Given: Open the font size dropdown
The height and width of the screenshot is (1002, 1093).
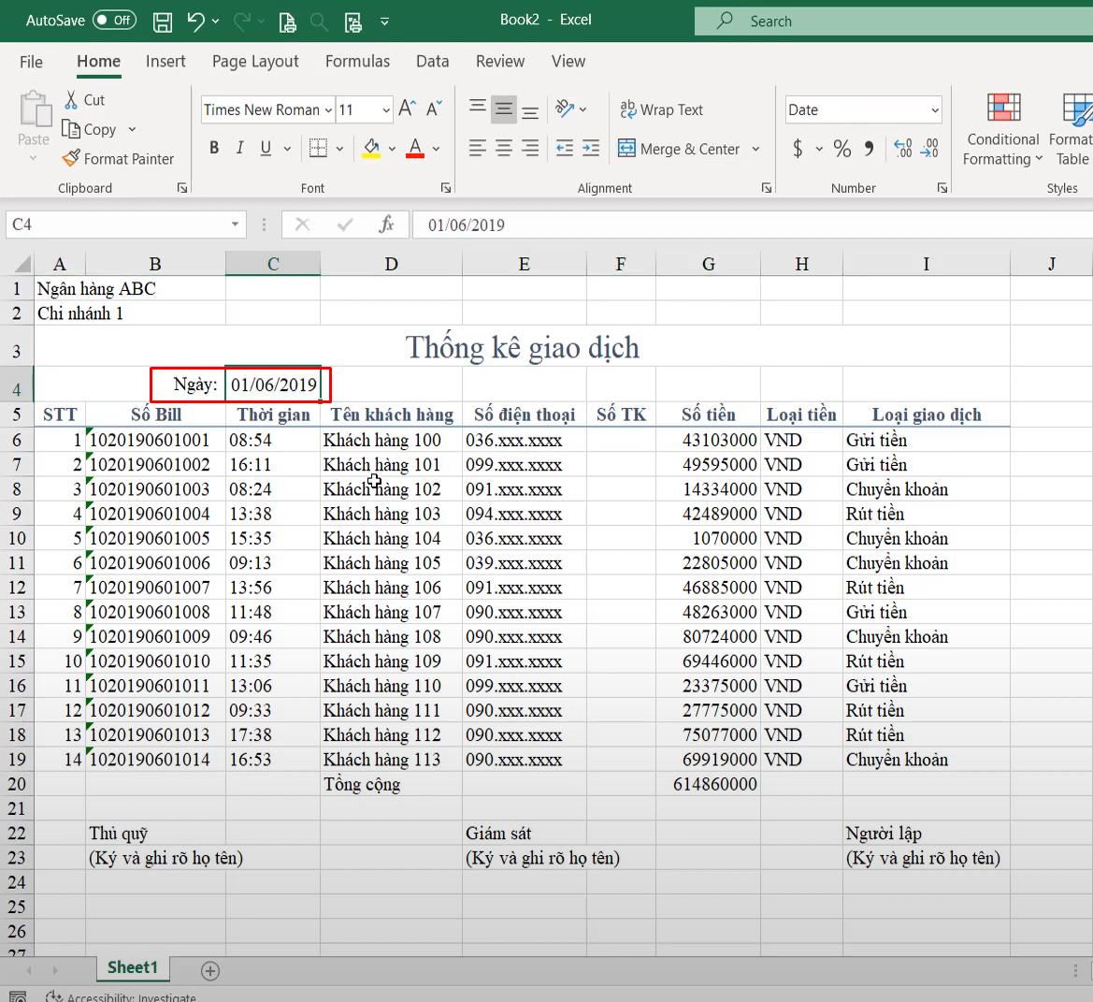Looking at the screenshot, I should coord(387,109).
